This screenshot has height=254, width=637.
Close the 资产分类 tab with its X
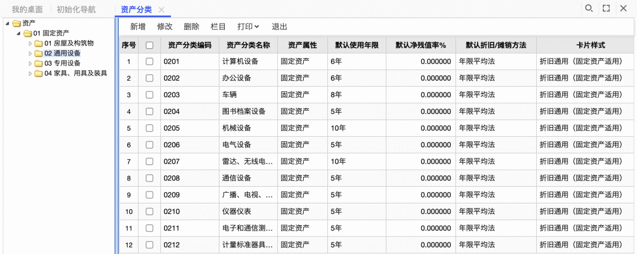click(161, 10)
